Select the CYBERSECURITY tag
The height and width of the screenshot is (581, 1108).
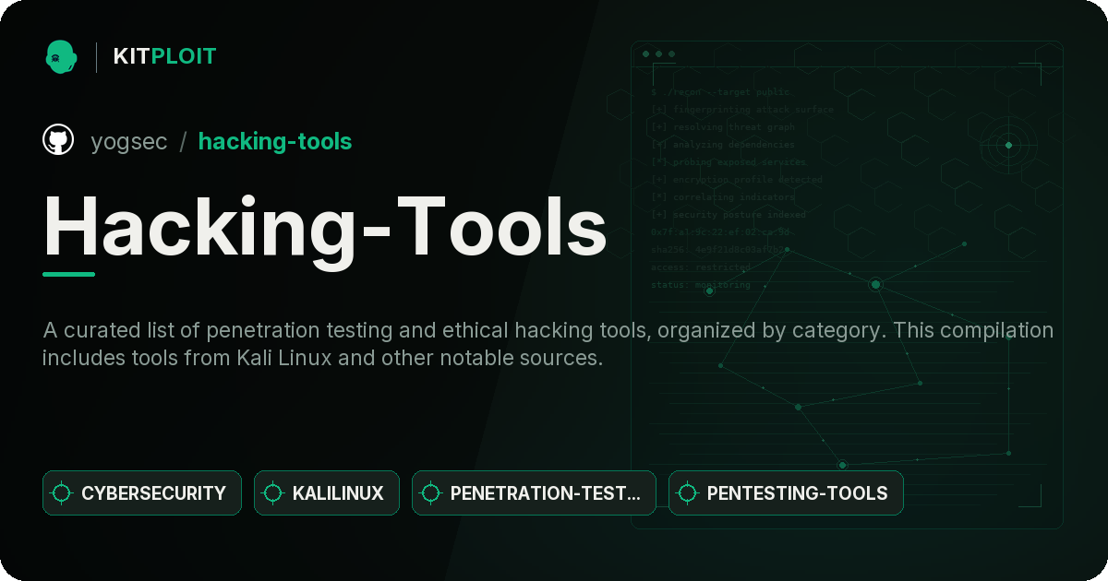[x=142, y=493]
